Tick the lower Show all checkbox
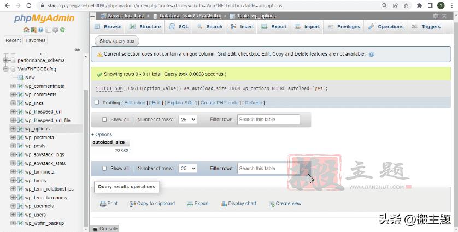Image resolution: width=458 pixels, height=232 pixels. (x=104, y=168)
